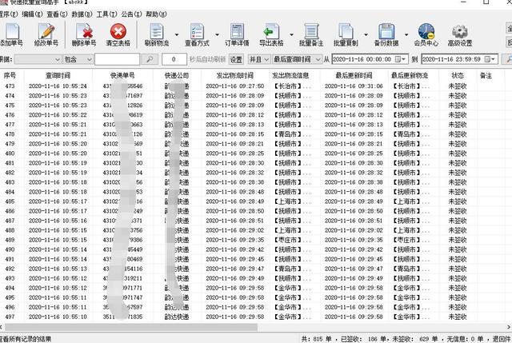Click the 共: 815 单 status bar total
Viewport: 512px width, 343px height.
click(316, 339)
